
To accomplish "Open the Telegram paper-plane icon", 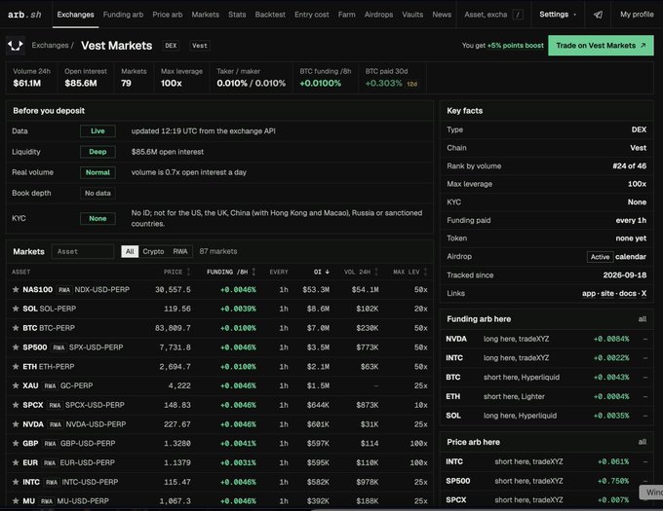I will click(x=598, y=15).
